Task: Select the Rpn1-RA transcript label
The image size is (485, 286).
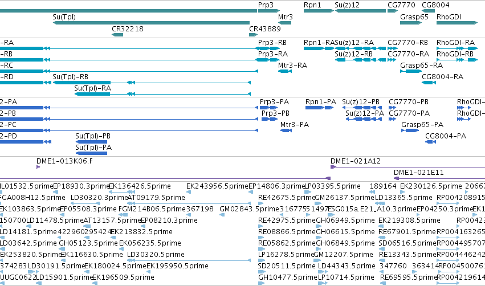Action: pyautogui.click(x=319, y=43)
